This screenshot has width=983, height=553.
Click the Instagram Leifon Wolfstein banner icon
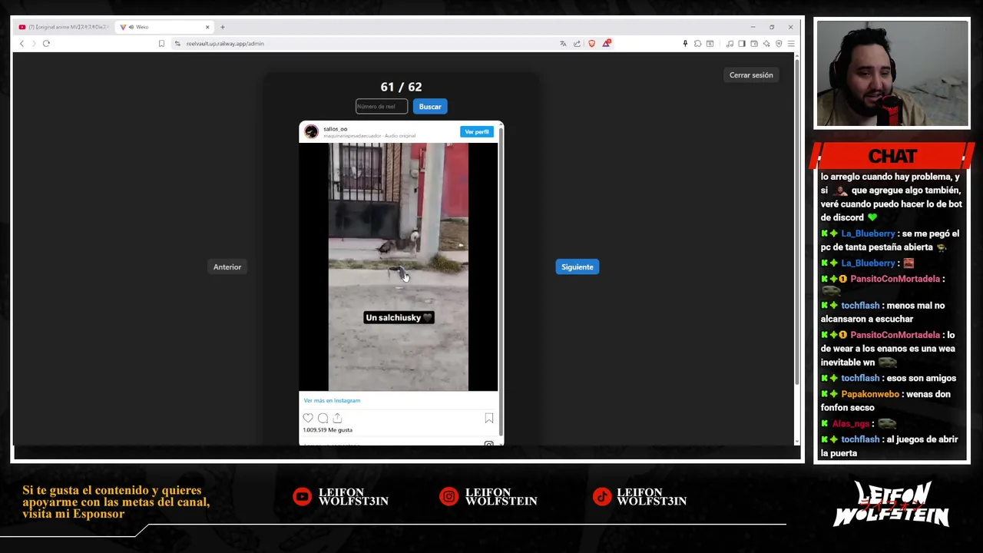(x=448, y=497)
